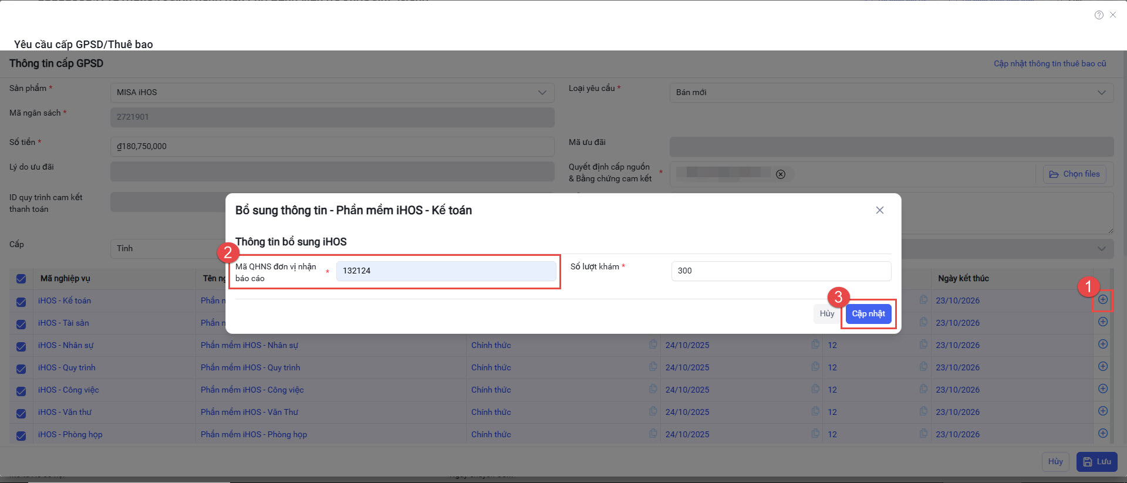Toggle the select-all Mã nghiệp vụ checkbox
Image resolution: width=1127 pixels, height=483 pixels.
pos(21,279)
